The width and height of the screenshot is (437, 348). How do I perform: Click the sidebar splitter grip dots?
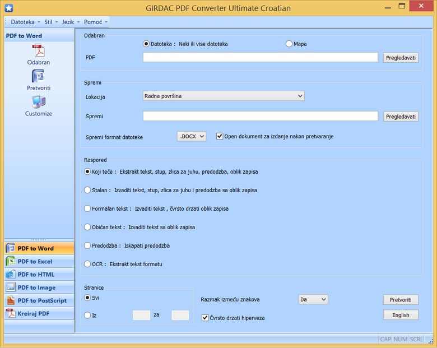[39, 239]
